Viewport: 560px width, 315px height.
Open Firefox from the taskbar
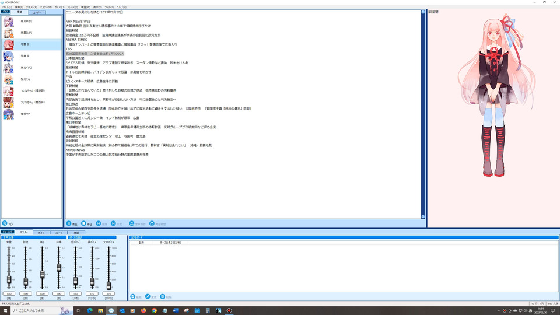pos(143,311)
